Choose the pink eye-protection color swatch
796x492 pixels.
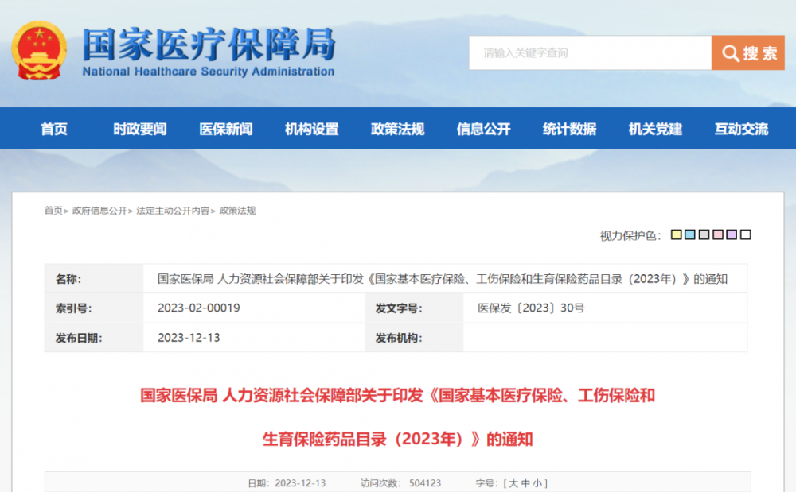pyautogui.click(x=717, y=234)
